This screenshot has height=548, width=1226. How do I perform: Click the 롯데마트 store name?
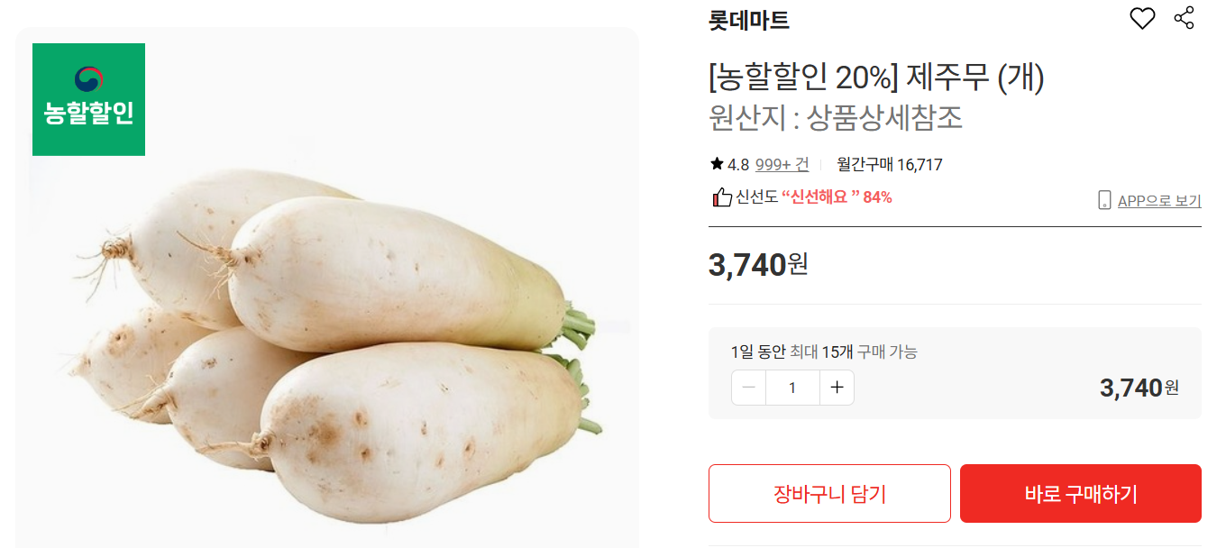click(x=749, y=20)
